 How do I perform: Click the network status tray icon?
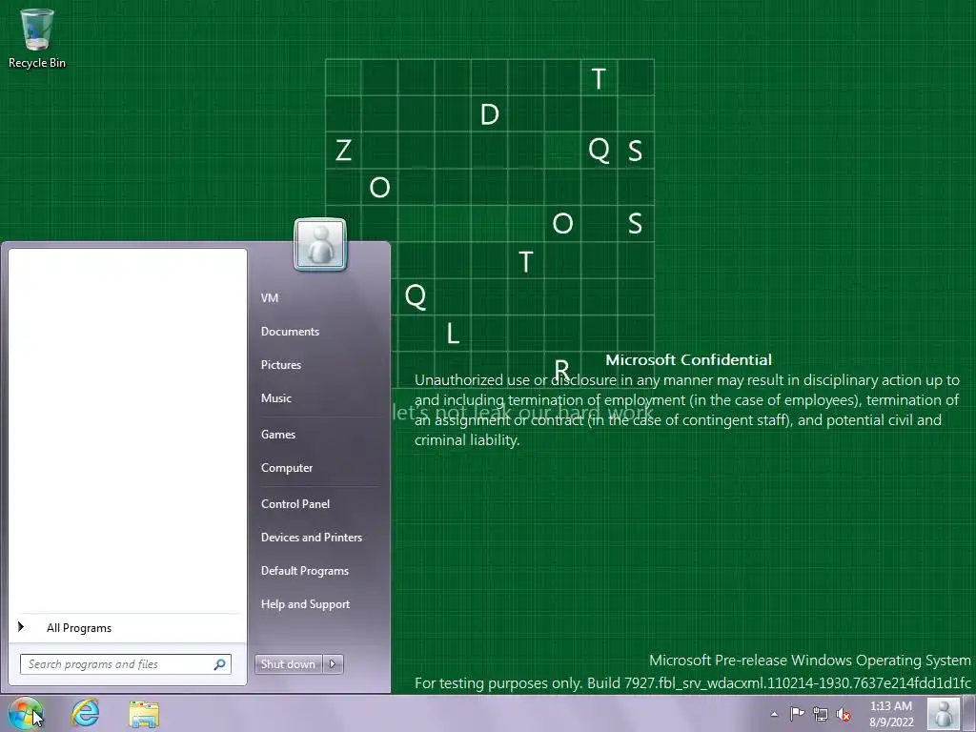[x=821, y=714]
